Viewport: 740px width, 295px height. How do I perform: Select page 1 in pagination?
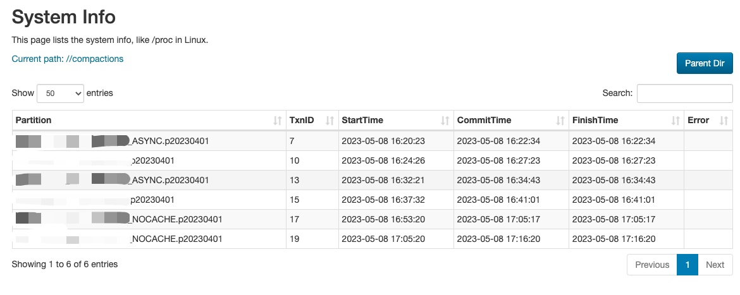coord(687,265)
